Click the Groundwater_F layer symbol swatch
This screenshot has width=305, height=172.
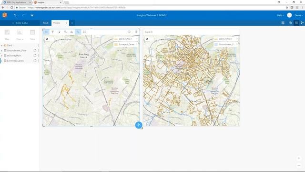(216, 44)
